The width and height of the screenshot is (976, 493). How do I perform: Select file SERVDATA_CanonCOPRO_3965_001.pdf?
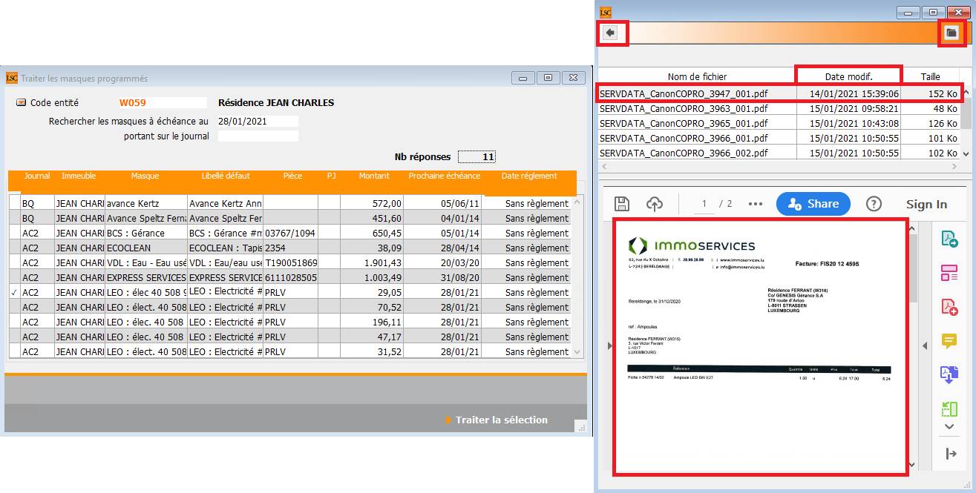coord(780,123)
